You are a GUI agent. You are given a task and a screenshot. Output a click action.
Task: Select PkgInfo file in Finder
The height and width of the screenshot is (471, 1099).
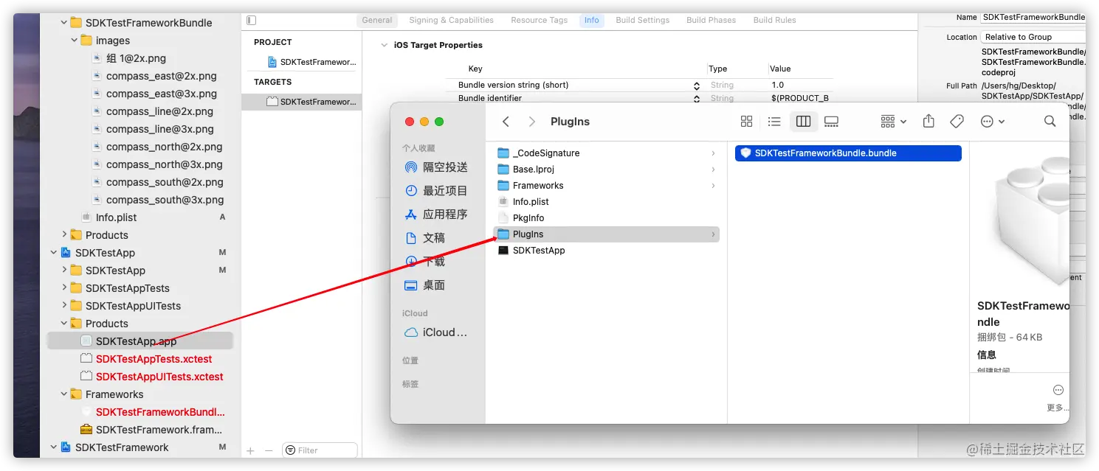(606, 218)
